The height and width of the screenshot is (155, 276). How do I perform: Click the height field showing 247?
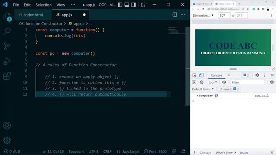[241, 15]
